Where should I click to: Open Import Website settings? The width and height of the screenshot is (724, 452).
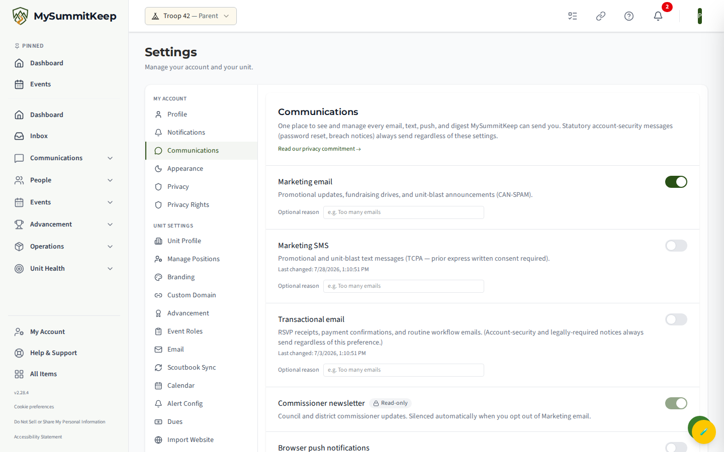point(202,439)
